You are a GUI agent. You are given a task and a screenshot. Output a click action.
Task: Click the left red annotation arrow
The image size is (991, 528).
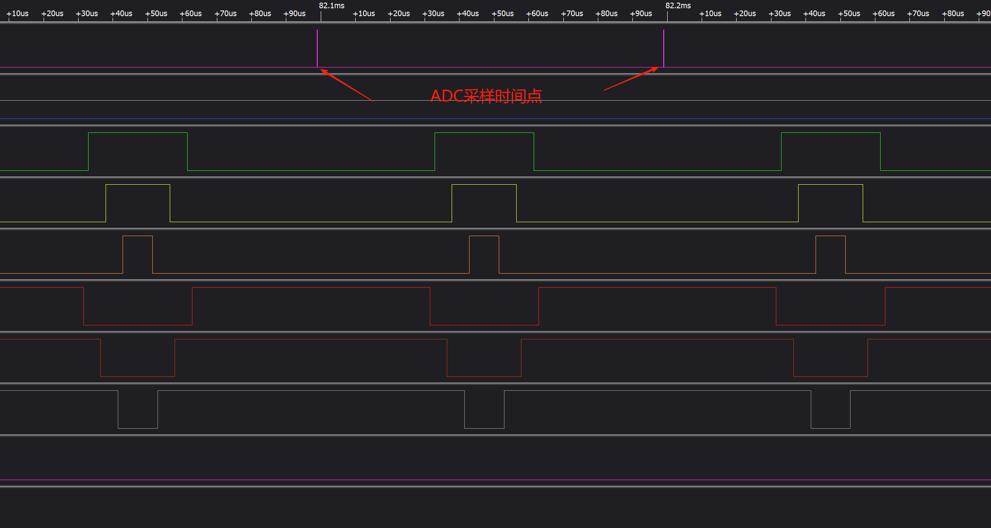(x=347, y=85)
